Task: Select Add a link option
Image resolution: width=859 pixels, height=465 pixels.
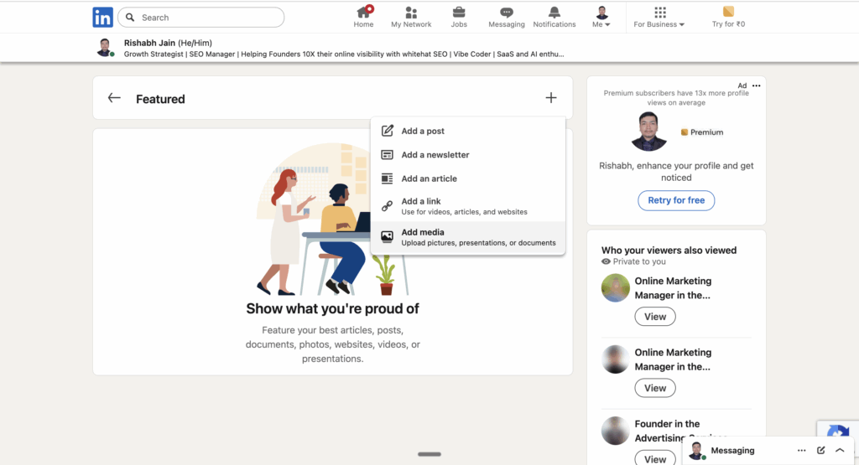Action: coord(468,206)
